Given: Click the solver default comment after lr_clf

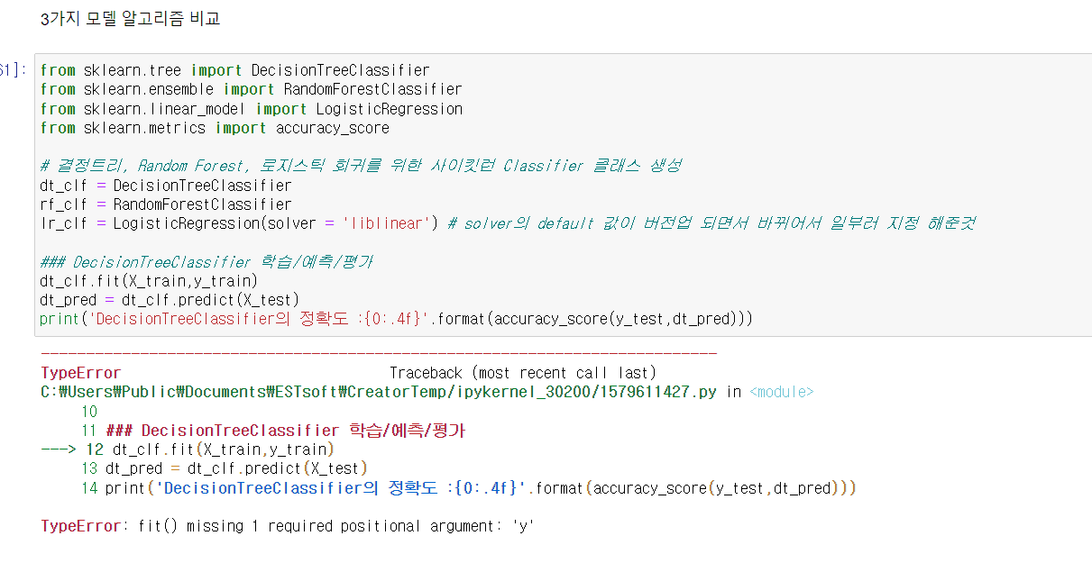Looking at the screenshot, I should click(x=711, y=223).
